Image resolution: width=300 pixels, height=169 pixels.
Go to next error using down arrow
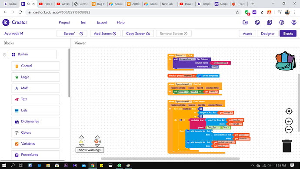97,145
